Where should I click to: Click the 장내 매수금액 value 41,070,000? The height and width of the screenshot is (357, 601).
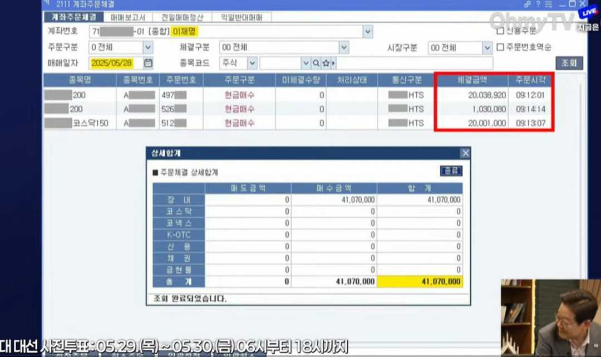pyautogui.click(x=358, y=200)
